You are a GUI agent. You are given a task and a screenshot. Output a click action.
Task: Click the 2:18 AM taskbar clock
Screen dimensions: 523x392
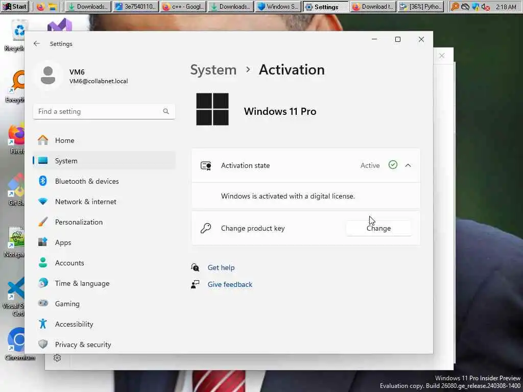tap(506, 7)
